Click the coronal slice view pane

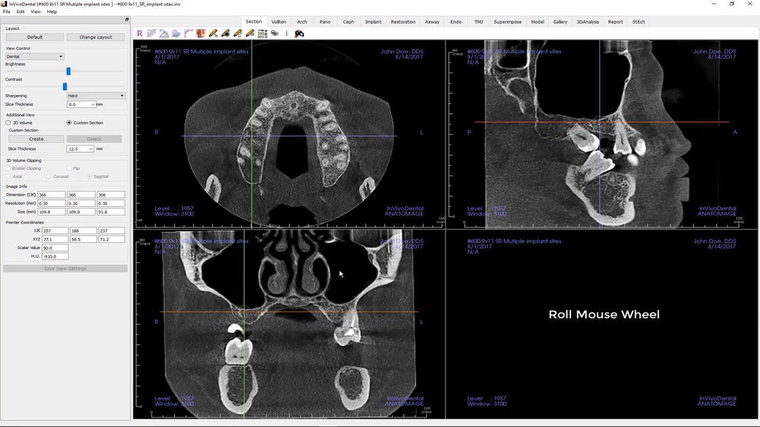[289, 324]
